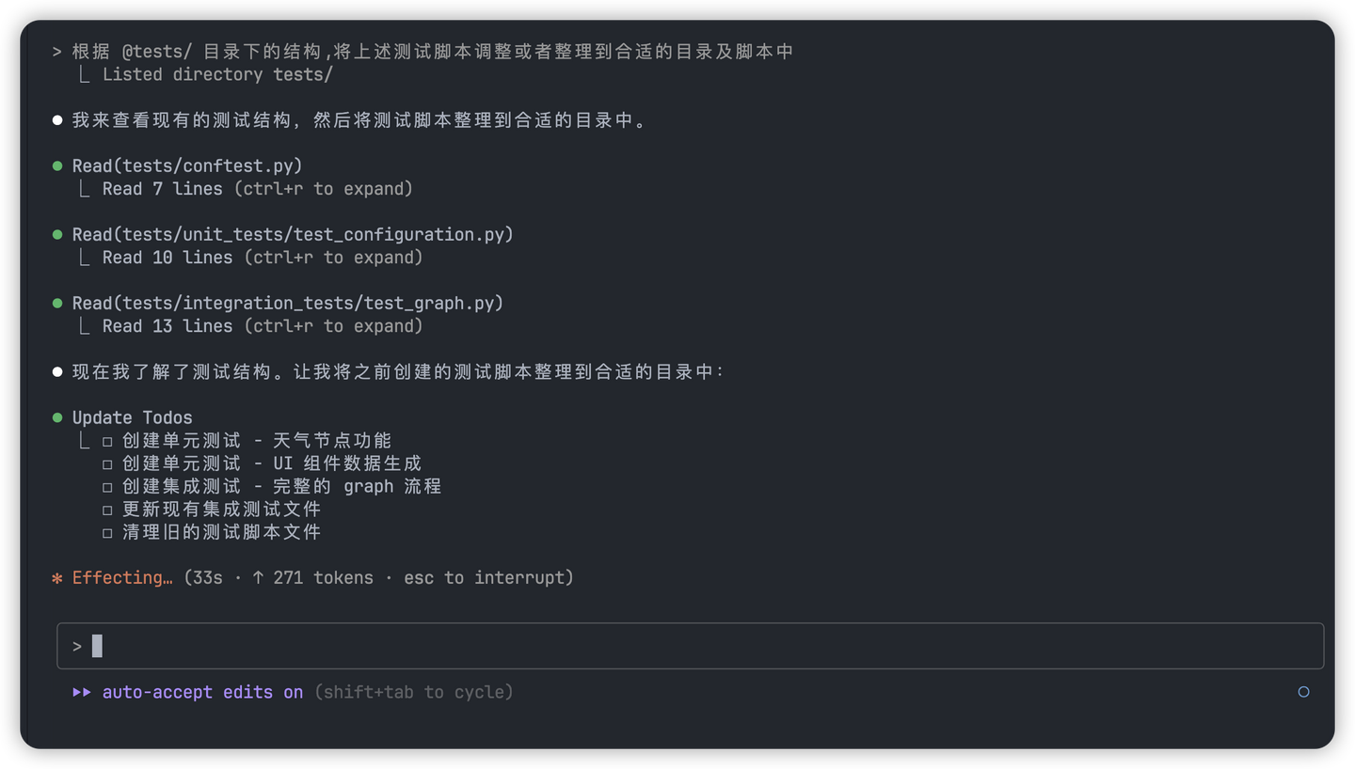Click green status dot next to test_configuration.py read
1355x769 pixels.
(57, 235)
